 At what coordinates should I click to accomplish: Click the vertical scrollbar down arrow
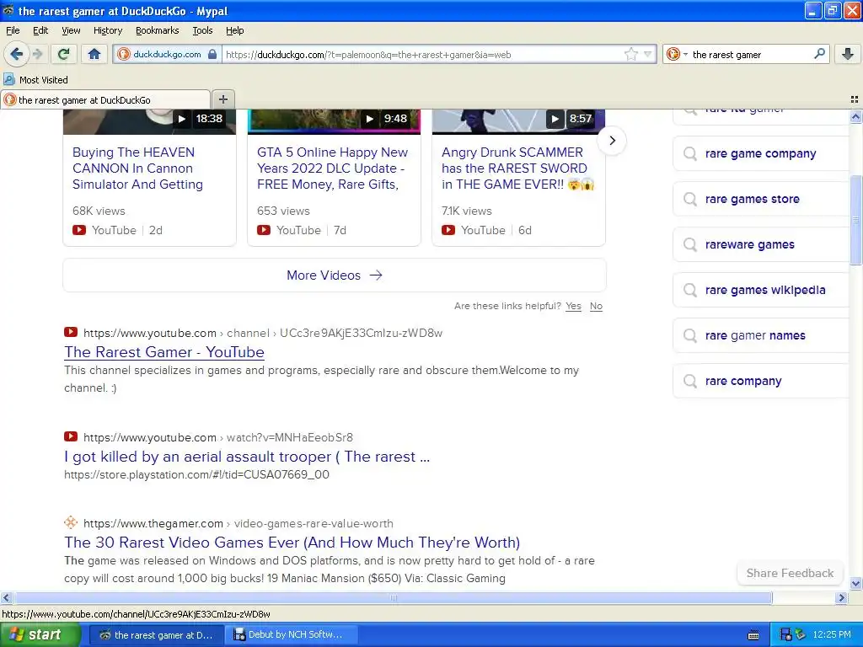coord(855,584)
